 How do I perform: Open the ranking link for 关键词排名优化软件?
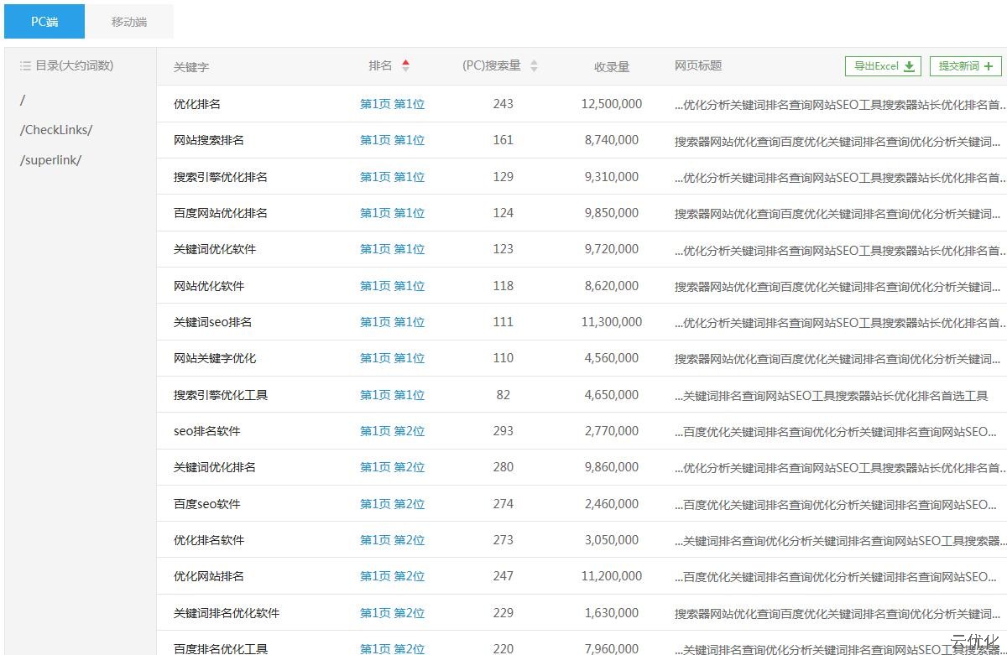[392, 613]
